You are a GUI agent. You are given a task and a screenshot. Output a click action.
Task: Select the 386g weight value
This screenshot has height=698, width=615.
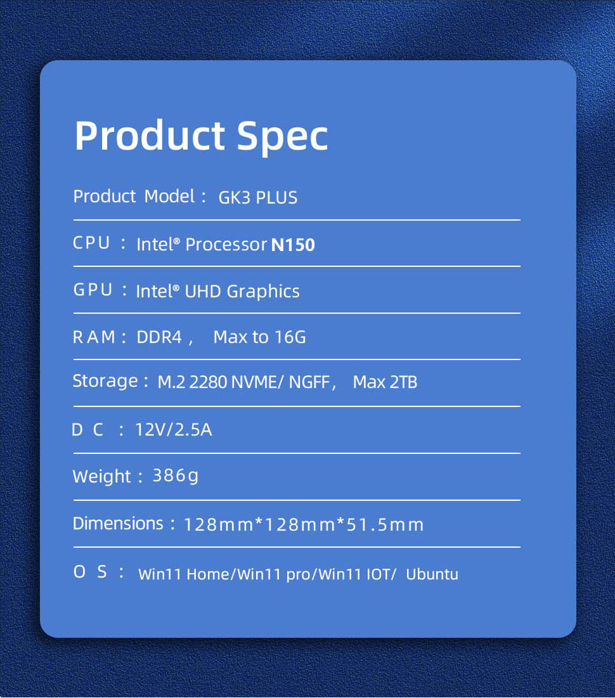point(176,475)
